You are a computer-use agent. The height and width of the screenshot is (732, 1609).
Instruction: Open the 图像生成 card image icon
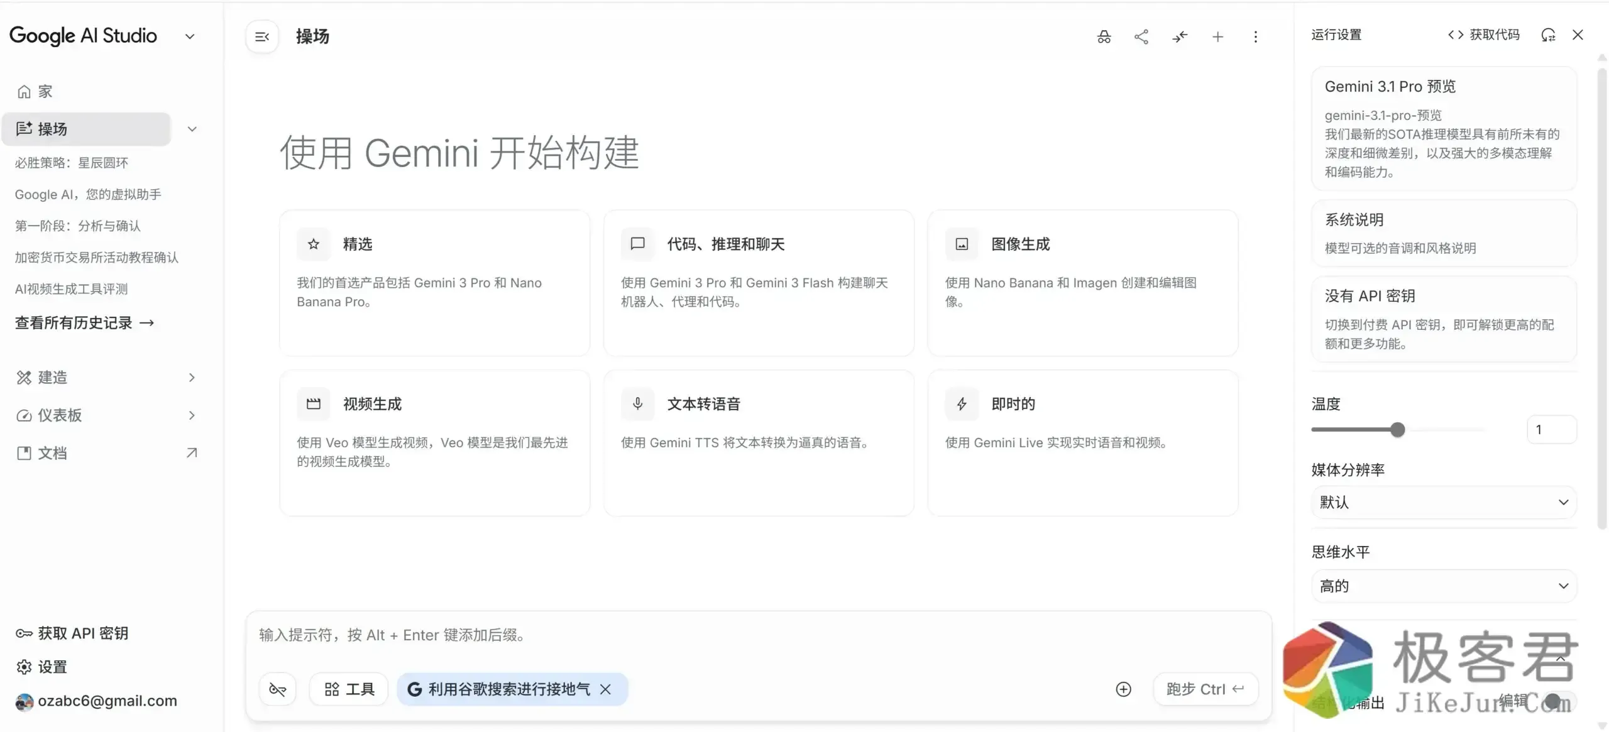[x=961, y=244]
